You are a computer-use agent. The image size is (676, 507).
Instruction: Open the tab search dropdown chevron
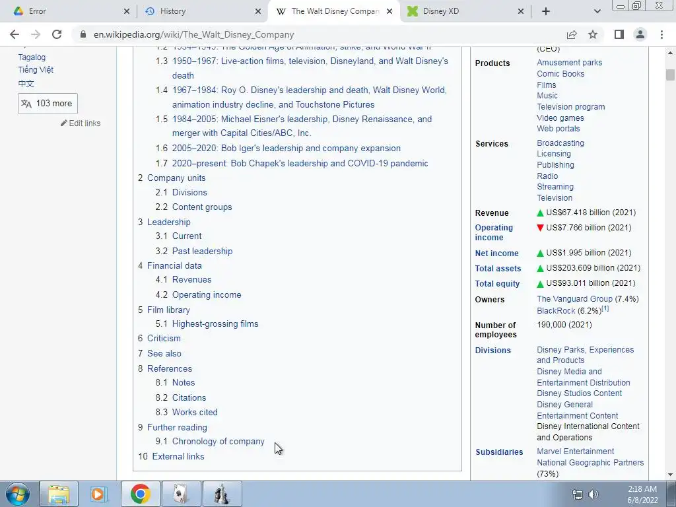(597, 11)
